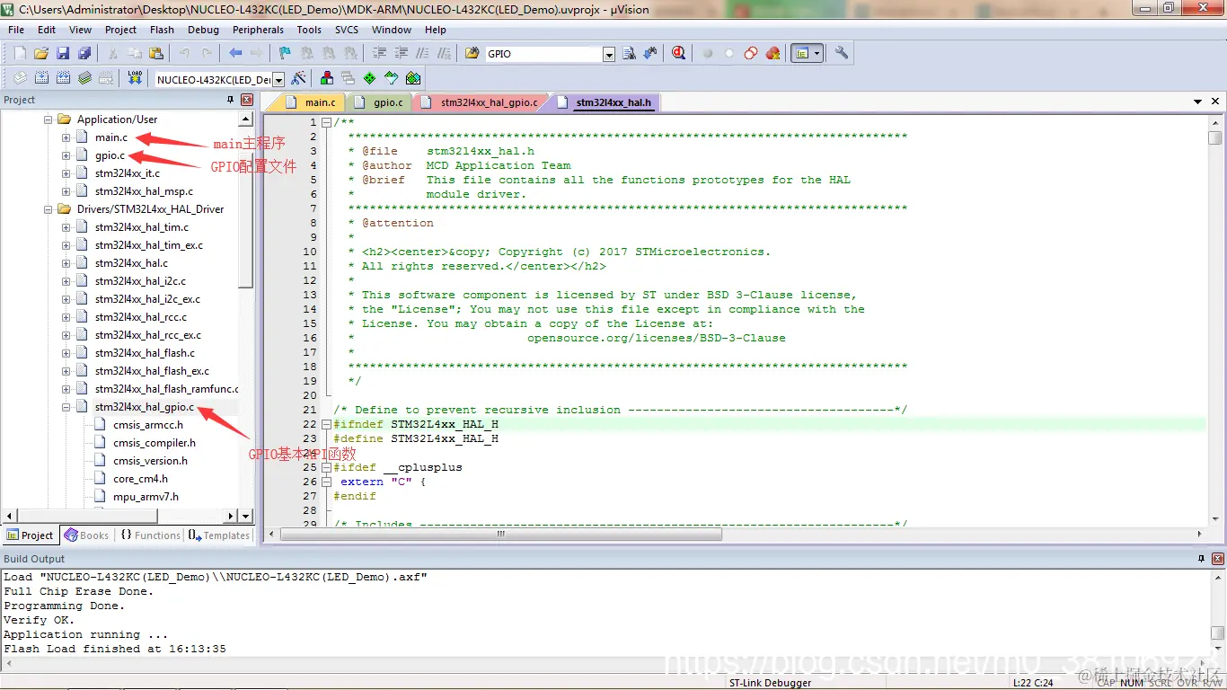Viewport: 1227px width, 690px height.
Task: Click the Kill All Breakpoints icon
Action: click(x=772, y=54)
